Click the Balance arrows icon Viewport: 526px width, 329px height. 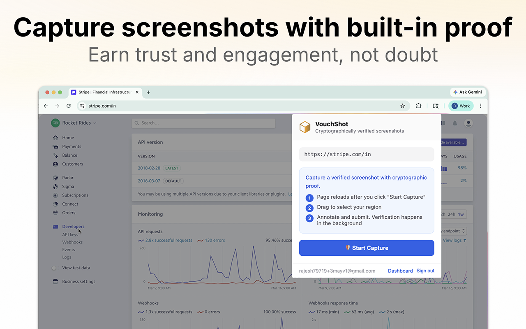(55, 155)
